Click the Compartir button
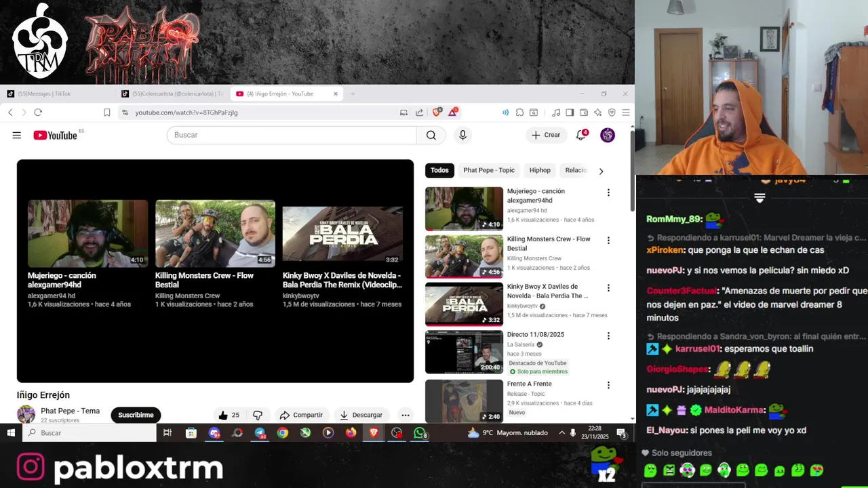Screen dimensions: 868x488 301,415
